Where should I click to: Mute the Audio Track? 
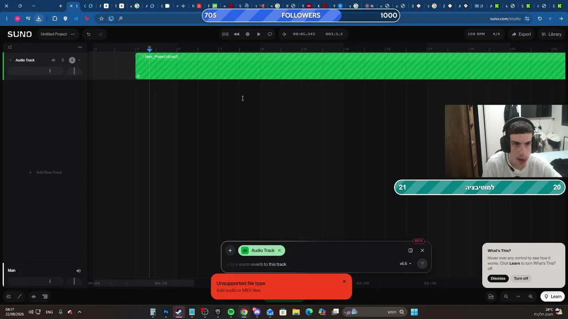[x=53, y=60]
